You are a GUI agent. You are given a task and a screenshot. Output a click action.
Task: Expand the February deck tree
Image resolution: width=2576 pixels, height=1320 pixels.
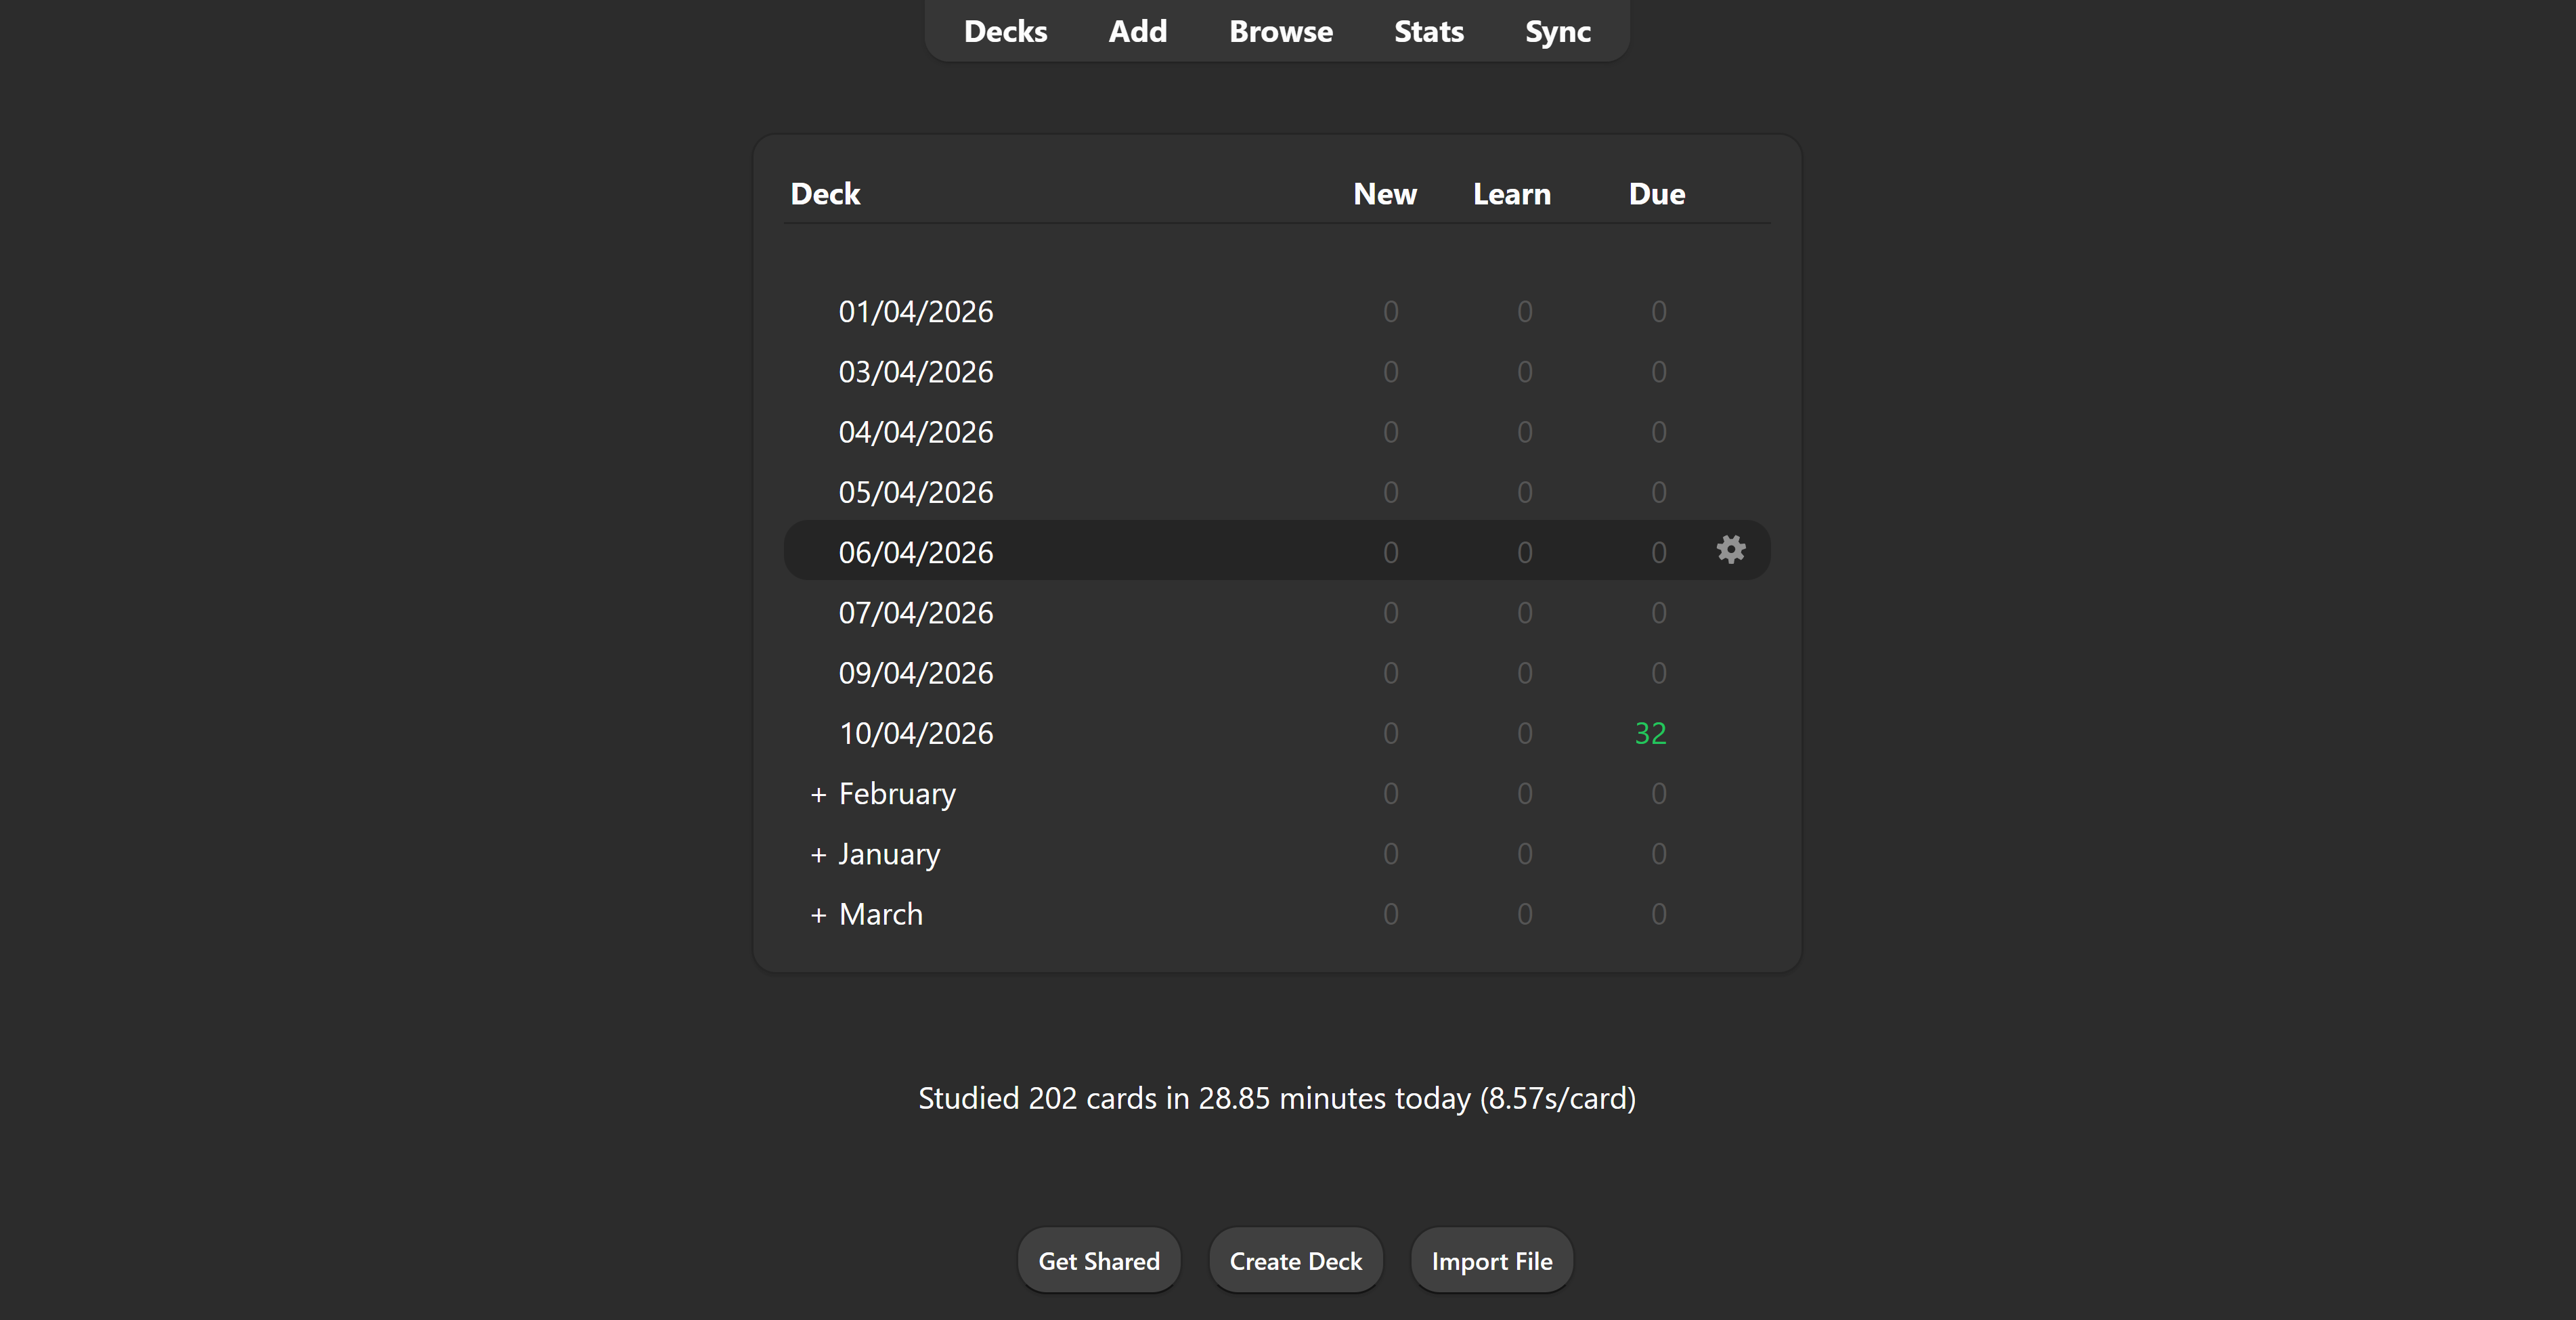(818, 795)
